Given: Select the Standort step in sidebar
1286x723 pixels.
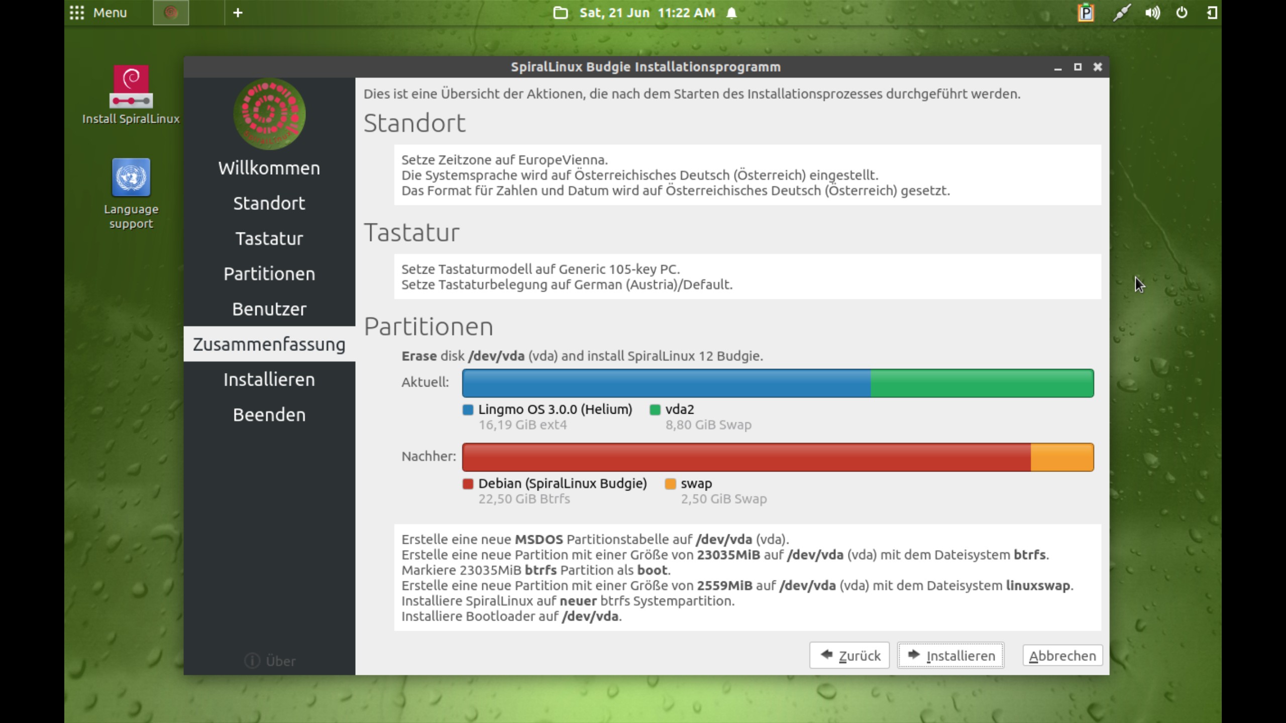Looking at the screenshot, I should pyautogui.click(x=269, y=203).
